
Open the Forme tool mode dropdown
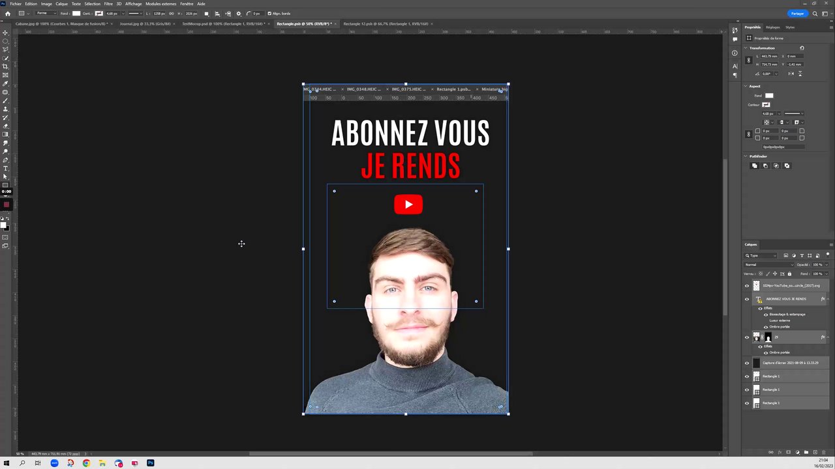point(46,13)
